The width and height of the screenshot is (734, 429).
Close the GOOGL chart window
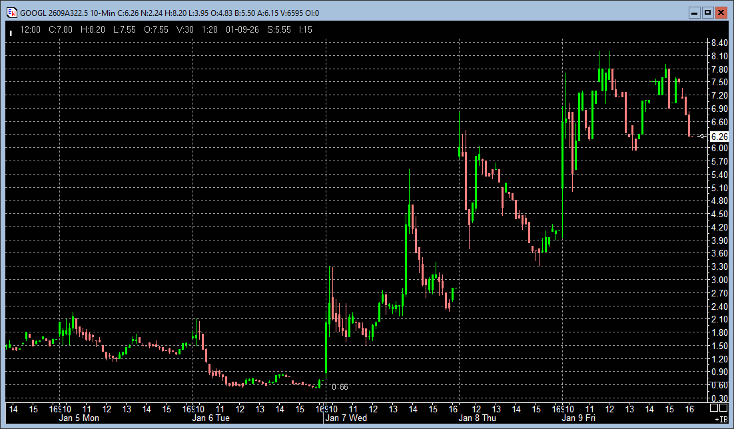pyautogui.click(x=721, y=13)
